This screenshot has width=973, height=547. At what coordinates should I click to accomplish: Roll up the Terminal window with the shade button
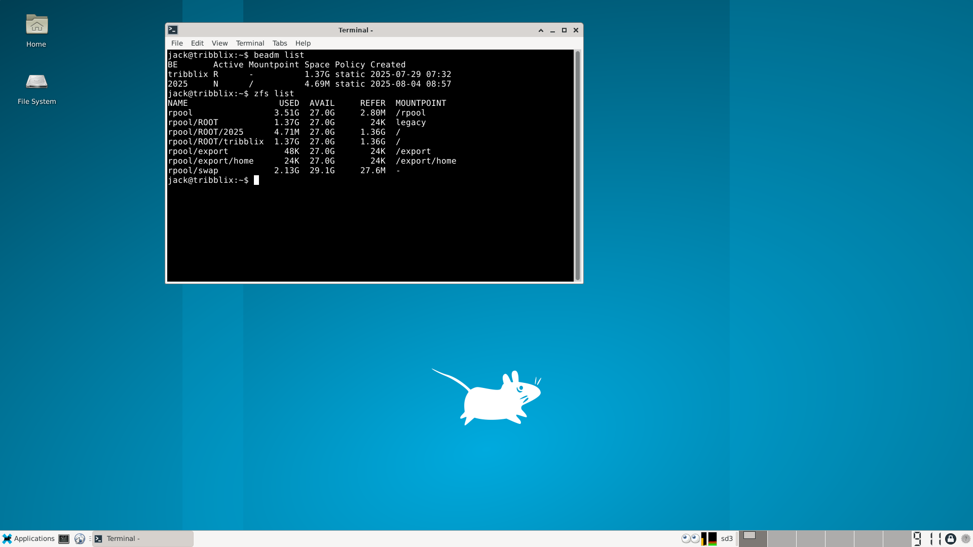click(x=541, y=30)
